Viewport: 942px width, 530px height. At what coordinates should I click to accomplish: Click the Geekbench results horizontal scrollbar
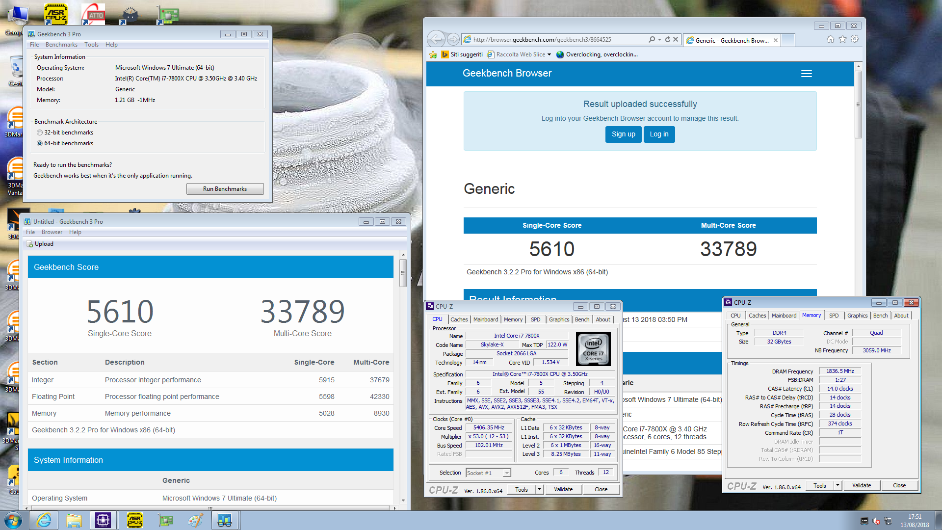(210, 508)
